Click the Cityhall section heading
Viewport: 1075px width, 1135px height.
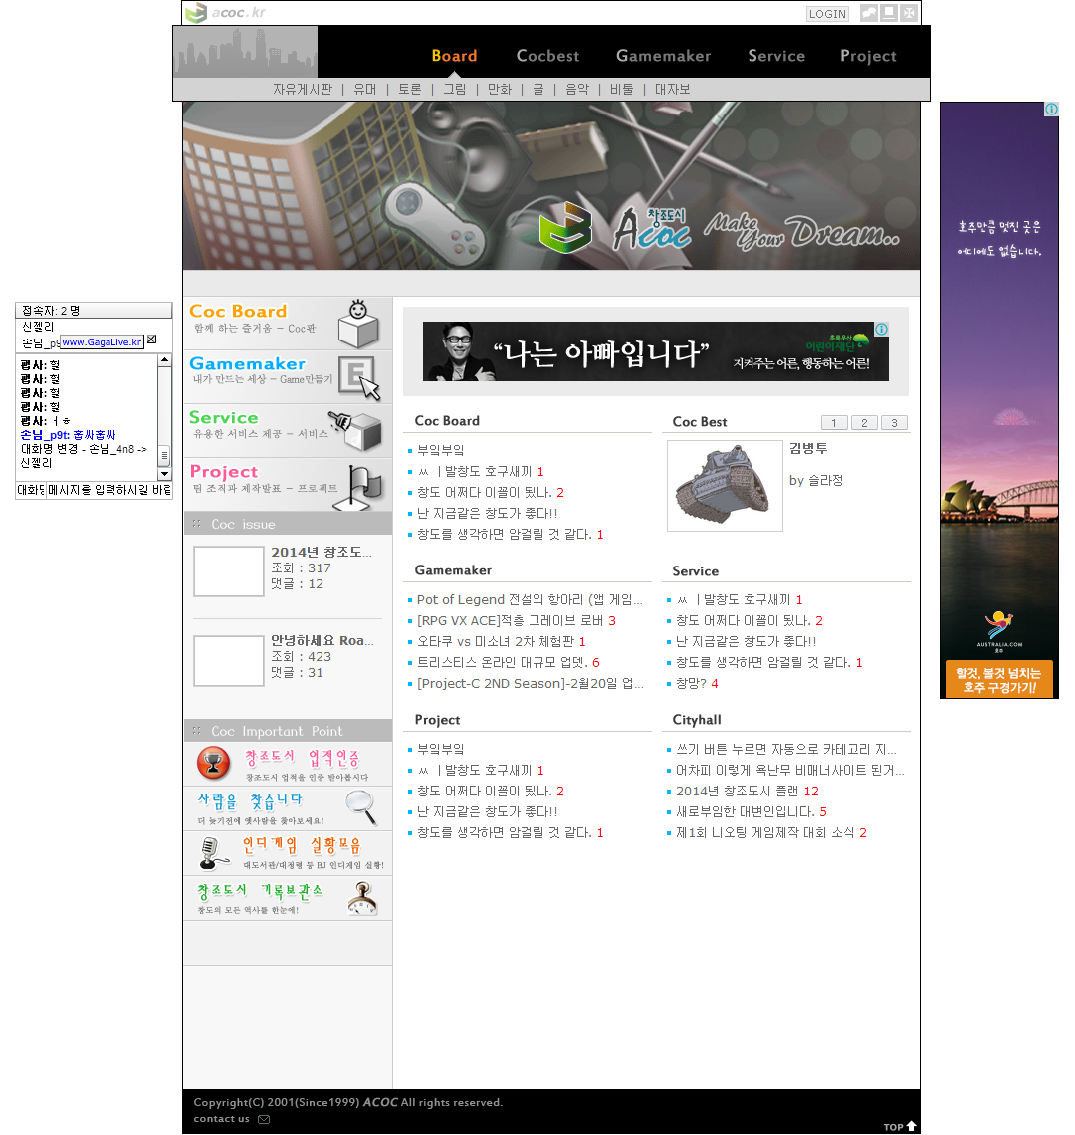coord(697,720)
